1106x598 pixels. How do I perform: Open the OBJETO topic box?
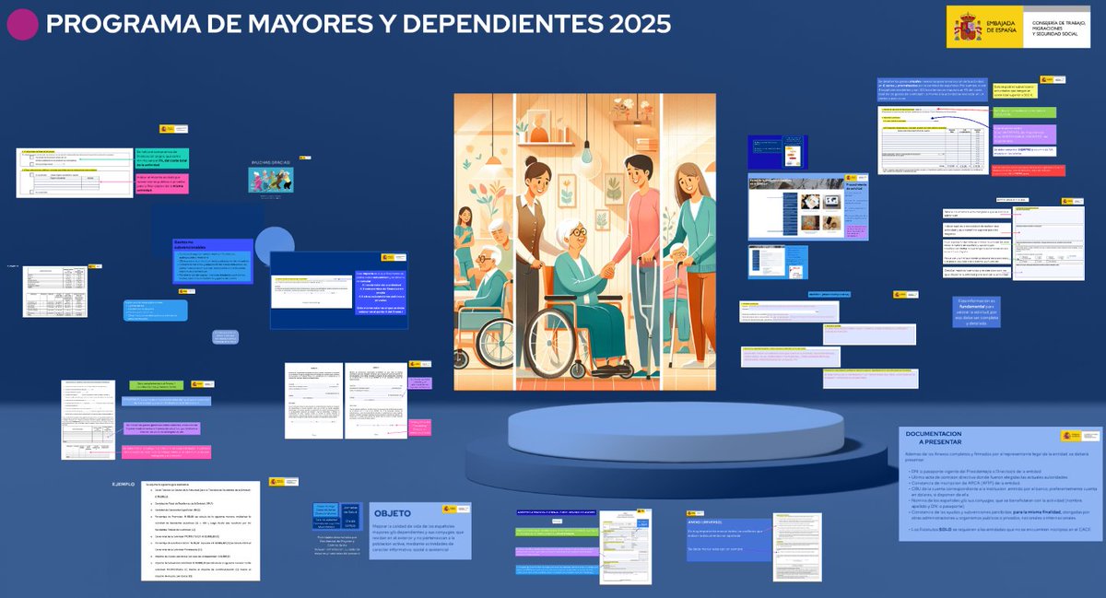tap(420, 531)
